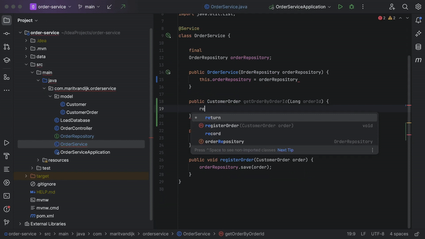Expand the data folder
425x239 pixels.
click(x=26, y=57)
